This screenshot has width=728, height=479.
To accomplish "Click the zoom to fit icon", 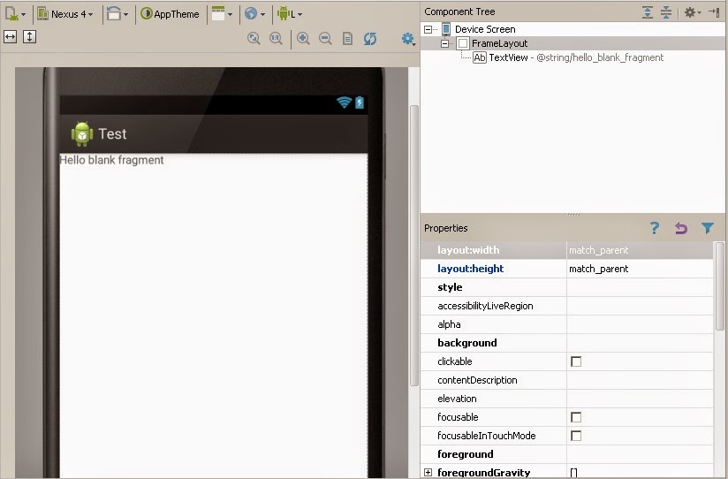I will point(254,39).
